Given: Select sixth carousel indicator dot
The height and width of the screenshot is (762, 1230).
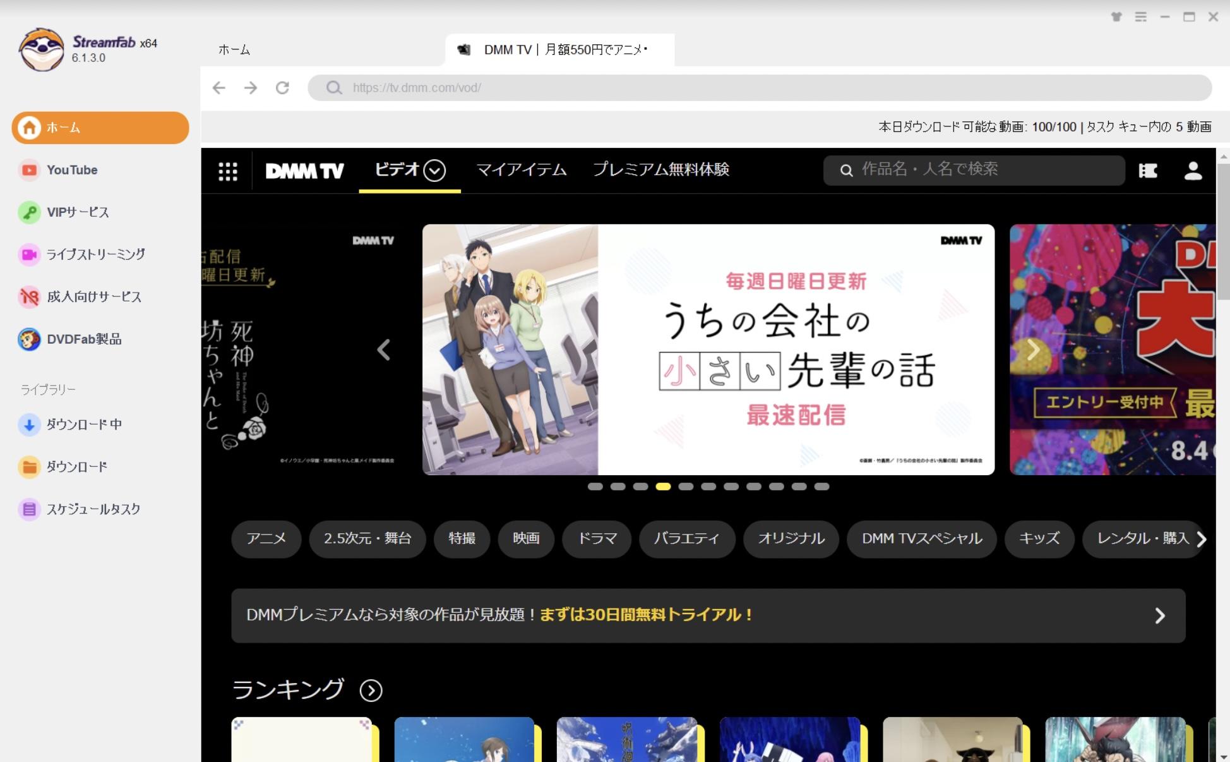Looking at the screenshot, I should pyautogui.click(x=708, y=487).
